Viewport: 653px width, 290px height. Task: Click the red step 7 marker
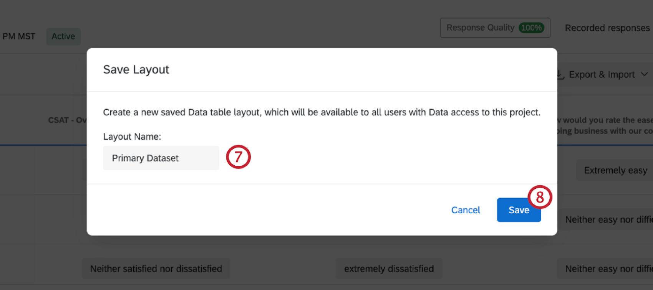[x=238, y=157]
